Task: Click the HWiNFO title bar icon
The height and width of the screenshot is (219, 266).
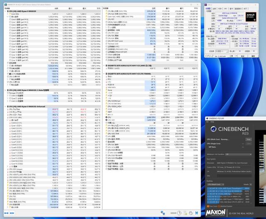Action: 5,5
